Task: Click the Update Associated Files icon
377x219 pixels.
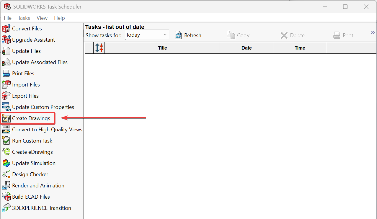Action: point(6,62)
